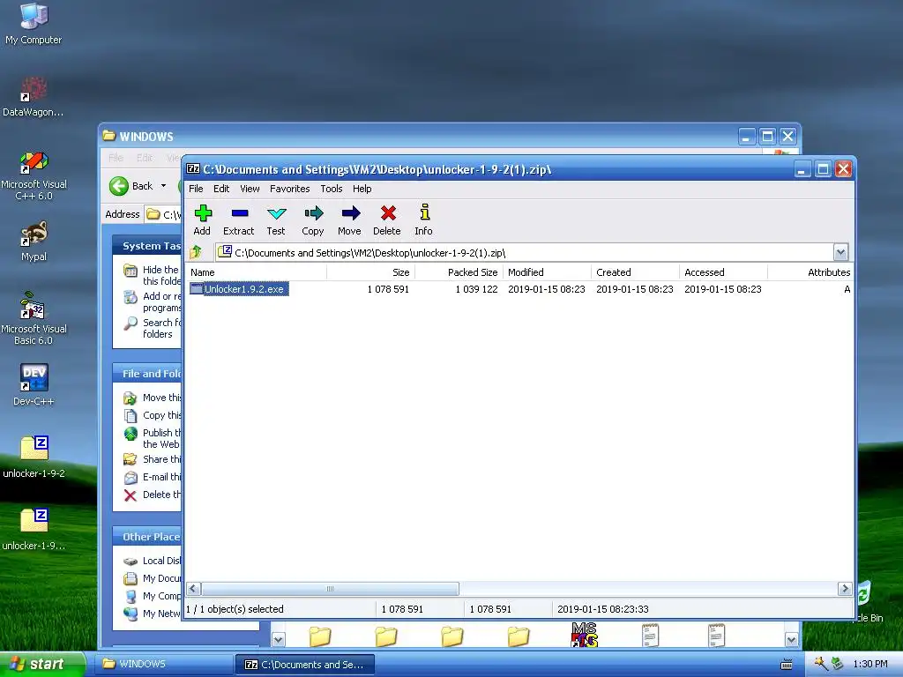
Task: Expand the 7-Zip address path dropdown
Action: (x=840, y=252)
